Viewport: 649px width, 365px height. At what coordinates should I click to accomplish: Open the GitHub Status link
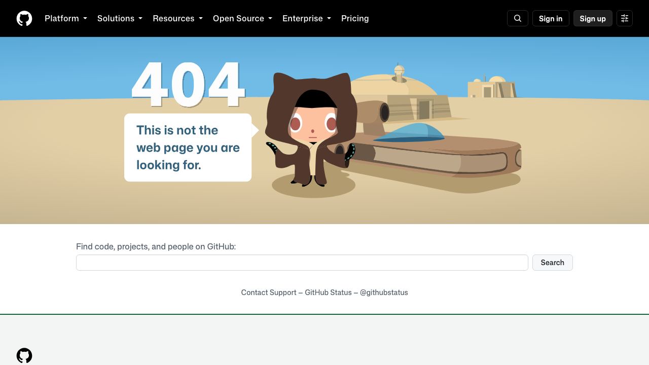pos(328,293)
